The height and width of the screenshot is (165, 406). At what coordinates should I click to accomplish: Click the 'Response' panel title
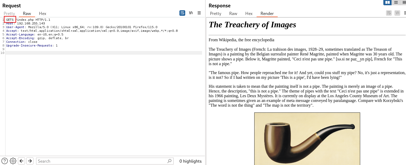[x=219, y=6]
